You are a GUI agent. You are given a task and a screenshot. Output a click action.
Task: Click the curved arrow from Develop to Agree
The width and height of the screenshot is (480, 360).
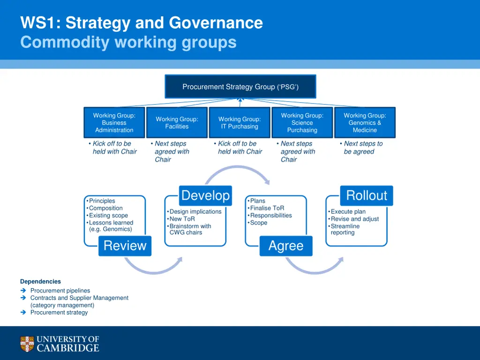pos(238,175)
